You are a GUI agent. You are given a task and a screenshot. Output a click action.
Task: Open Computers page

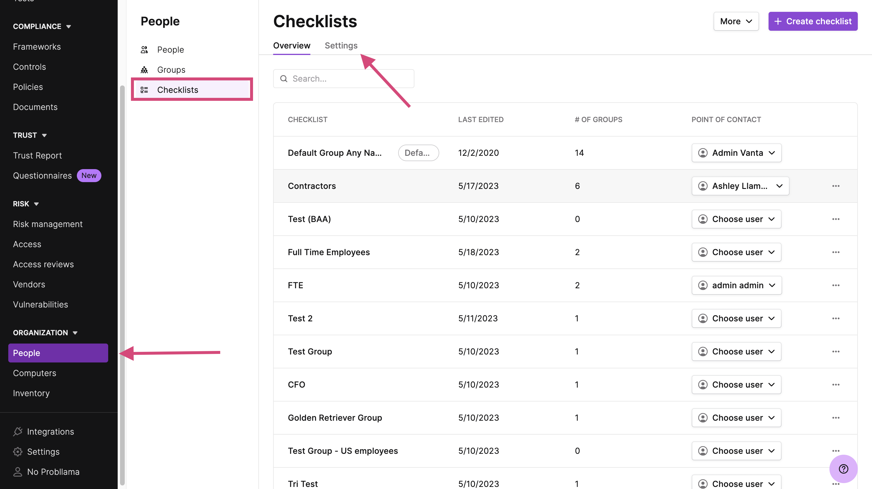[x=35, y=373]
